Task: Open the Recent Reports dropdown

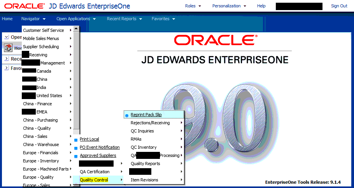Action: [x=124, y=19]
